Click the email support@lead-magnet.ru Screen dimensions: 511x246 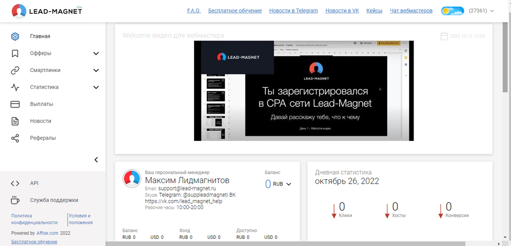tap(187, 188)
